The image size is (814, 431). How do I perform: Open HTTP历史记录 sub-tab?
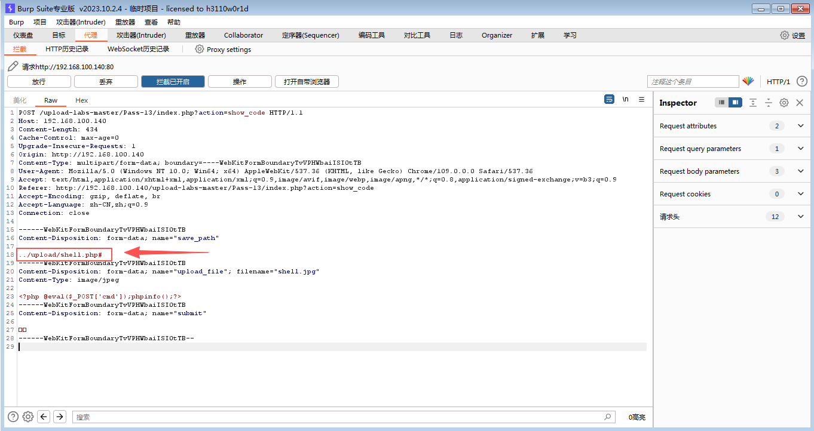[67, 49]
